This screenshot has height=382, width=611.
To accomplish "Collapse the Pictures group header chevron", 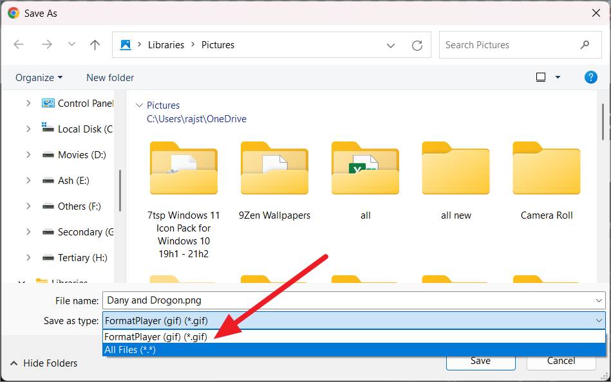I will point(139,105).
